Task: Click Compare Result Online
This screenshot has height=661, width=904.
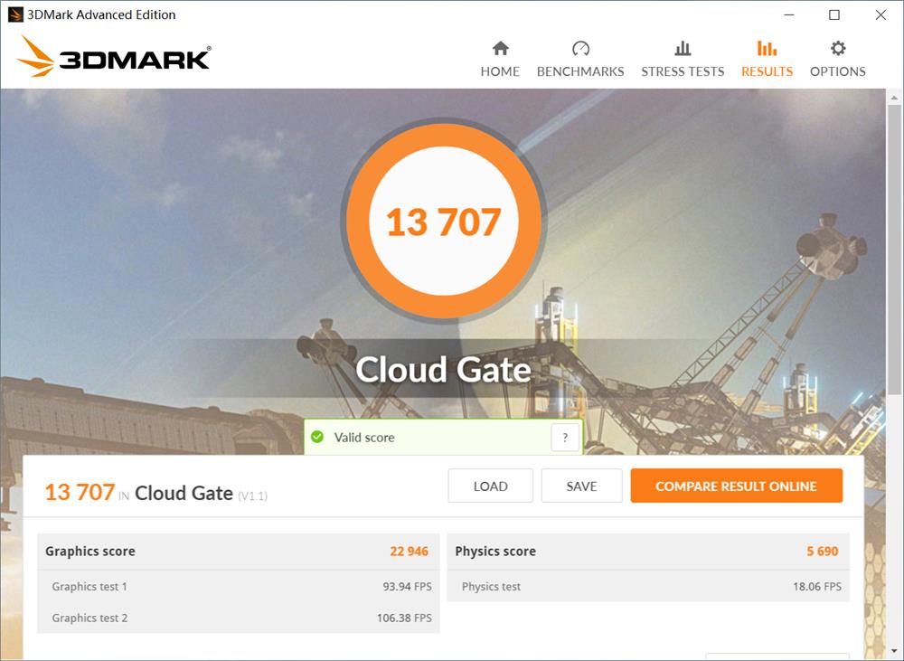Action: tap(736, 486)
